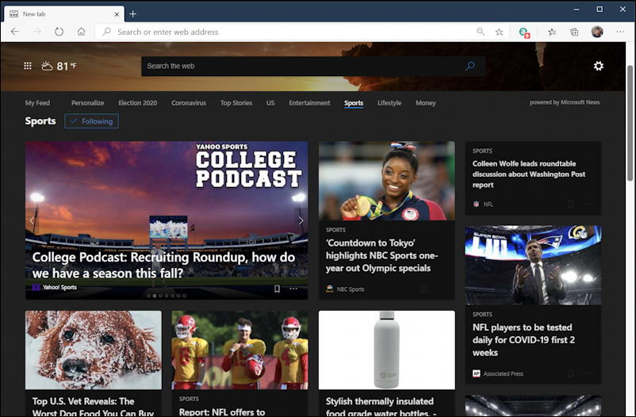This screenshot has width=636, height=417.
Task: Add this page to favorites star
Action: 500,32
